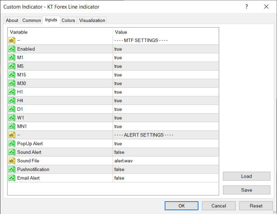The width and height of the screenshot is (277, 214).
Task: Switch to the Common tab
Action: click(x=32, y=20)
